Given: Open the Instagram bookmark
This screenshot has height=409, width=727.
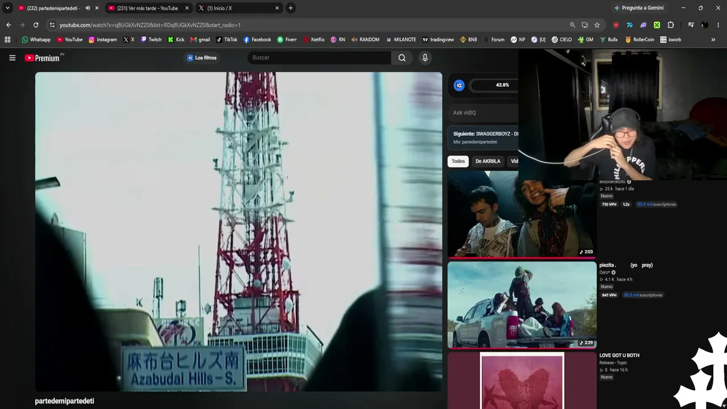Looking at the screenshot, I should click(103, 40).
